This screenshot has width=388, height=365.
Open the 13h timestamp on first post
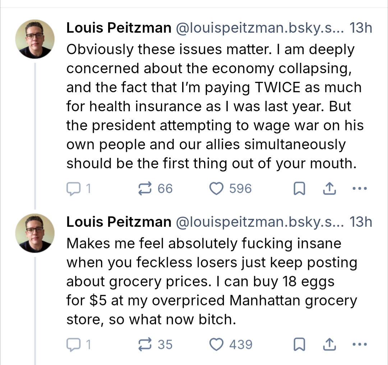[361, 28]
